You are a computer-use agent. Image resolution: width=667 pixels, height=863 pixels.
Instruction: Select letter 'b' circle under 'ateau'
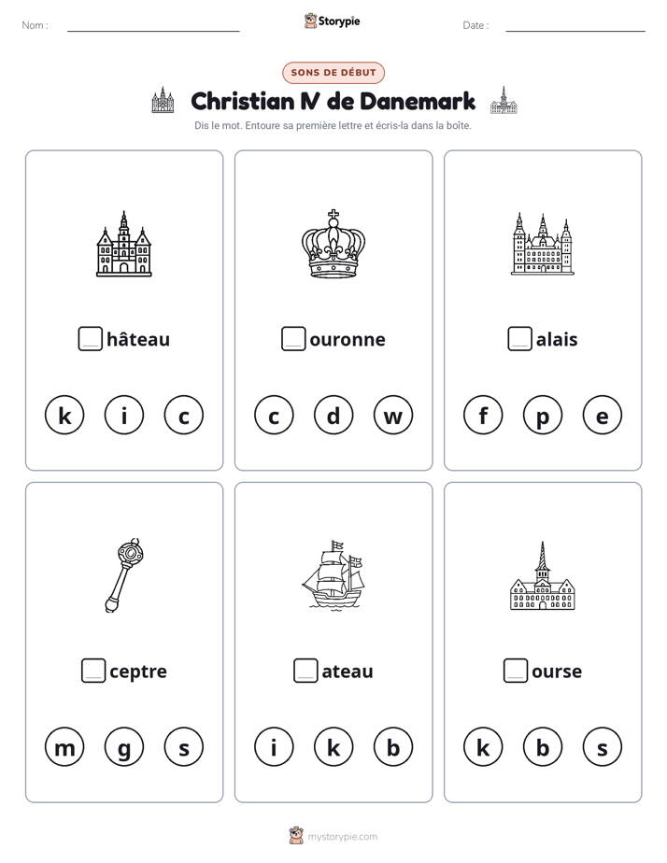[393, 747]
